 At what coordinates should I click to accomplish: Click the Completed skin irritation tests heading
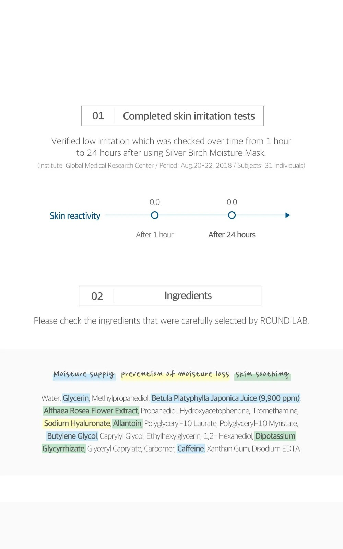coord(189,116)
